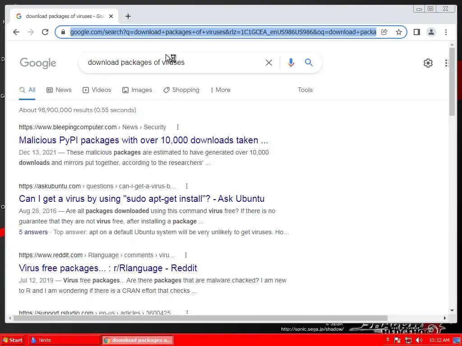Click the horizontal scroll left arrow
The height and width of the screenshot is (346, 462).
pos(10,318)
